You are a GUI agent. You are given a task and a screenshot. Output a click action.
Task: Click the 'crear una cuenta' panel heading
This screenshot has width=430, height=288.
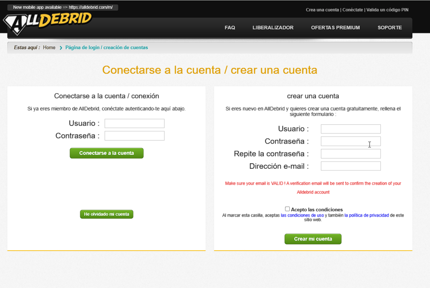pos(313,96)
